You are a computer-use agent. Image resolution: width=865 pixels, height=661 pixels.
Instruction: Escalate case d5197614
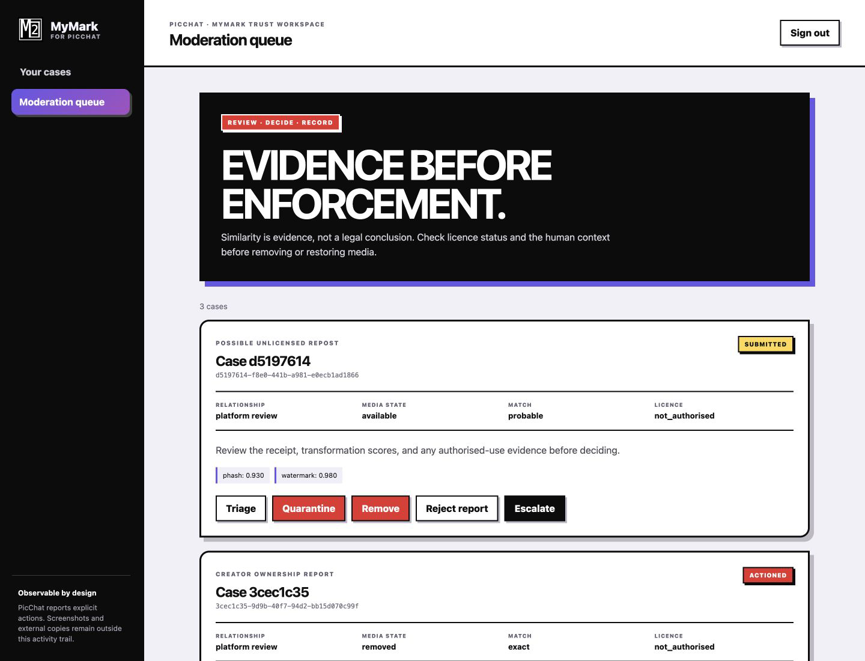click(535, 508)
